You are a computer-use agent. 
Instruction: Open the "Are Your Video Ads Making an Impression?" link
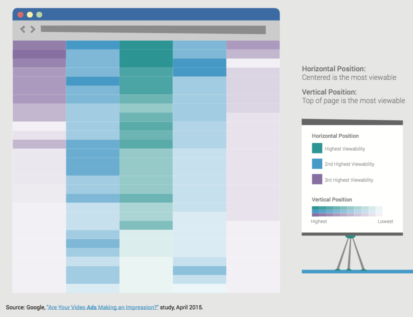103,307
